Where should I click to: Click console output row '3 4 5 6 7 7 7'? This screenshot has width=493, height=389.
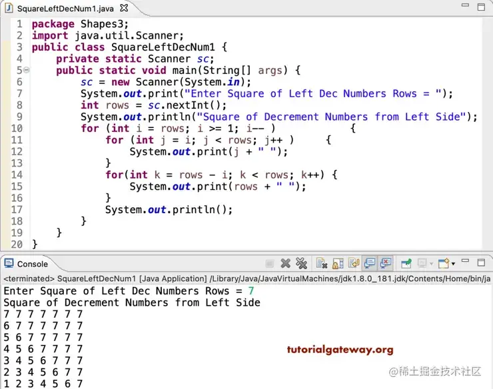pyautogui.click(x=43, y=361)
